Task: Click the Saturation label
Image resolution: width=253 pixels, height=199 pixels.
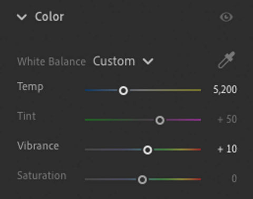Action: coord(42,176)
